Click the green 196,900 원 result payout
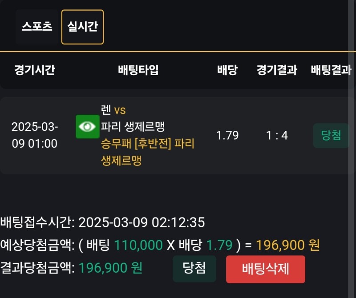Viewport: 356px width, 298px height. coord(110,268)
